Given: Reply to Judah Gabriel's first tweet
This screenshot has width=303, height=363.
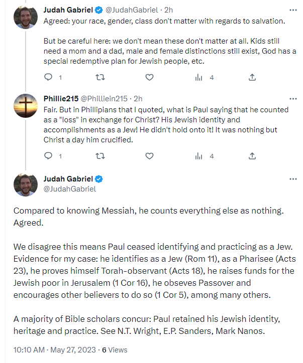Looking at the screenshot, I should (x=49, y=77).
